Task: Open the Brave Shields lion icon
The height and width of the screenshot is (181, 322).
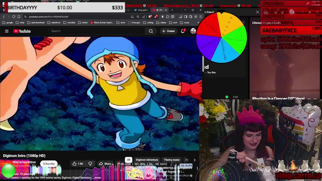Action: [150, 17]
